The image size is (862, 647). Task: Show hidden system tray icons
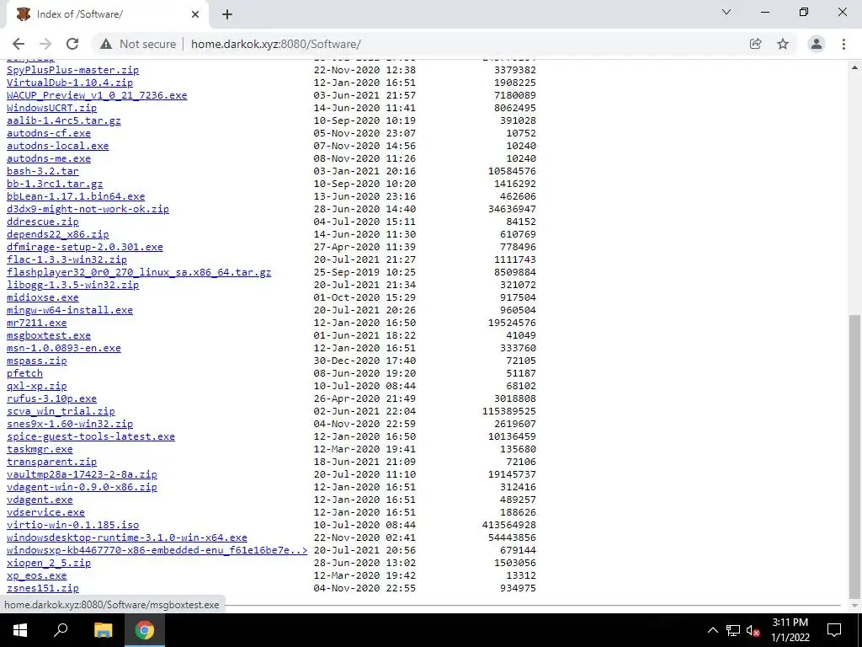712,630
